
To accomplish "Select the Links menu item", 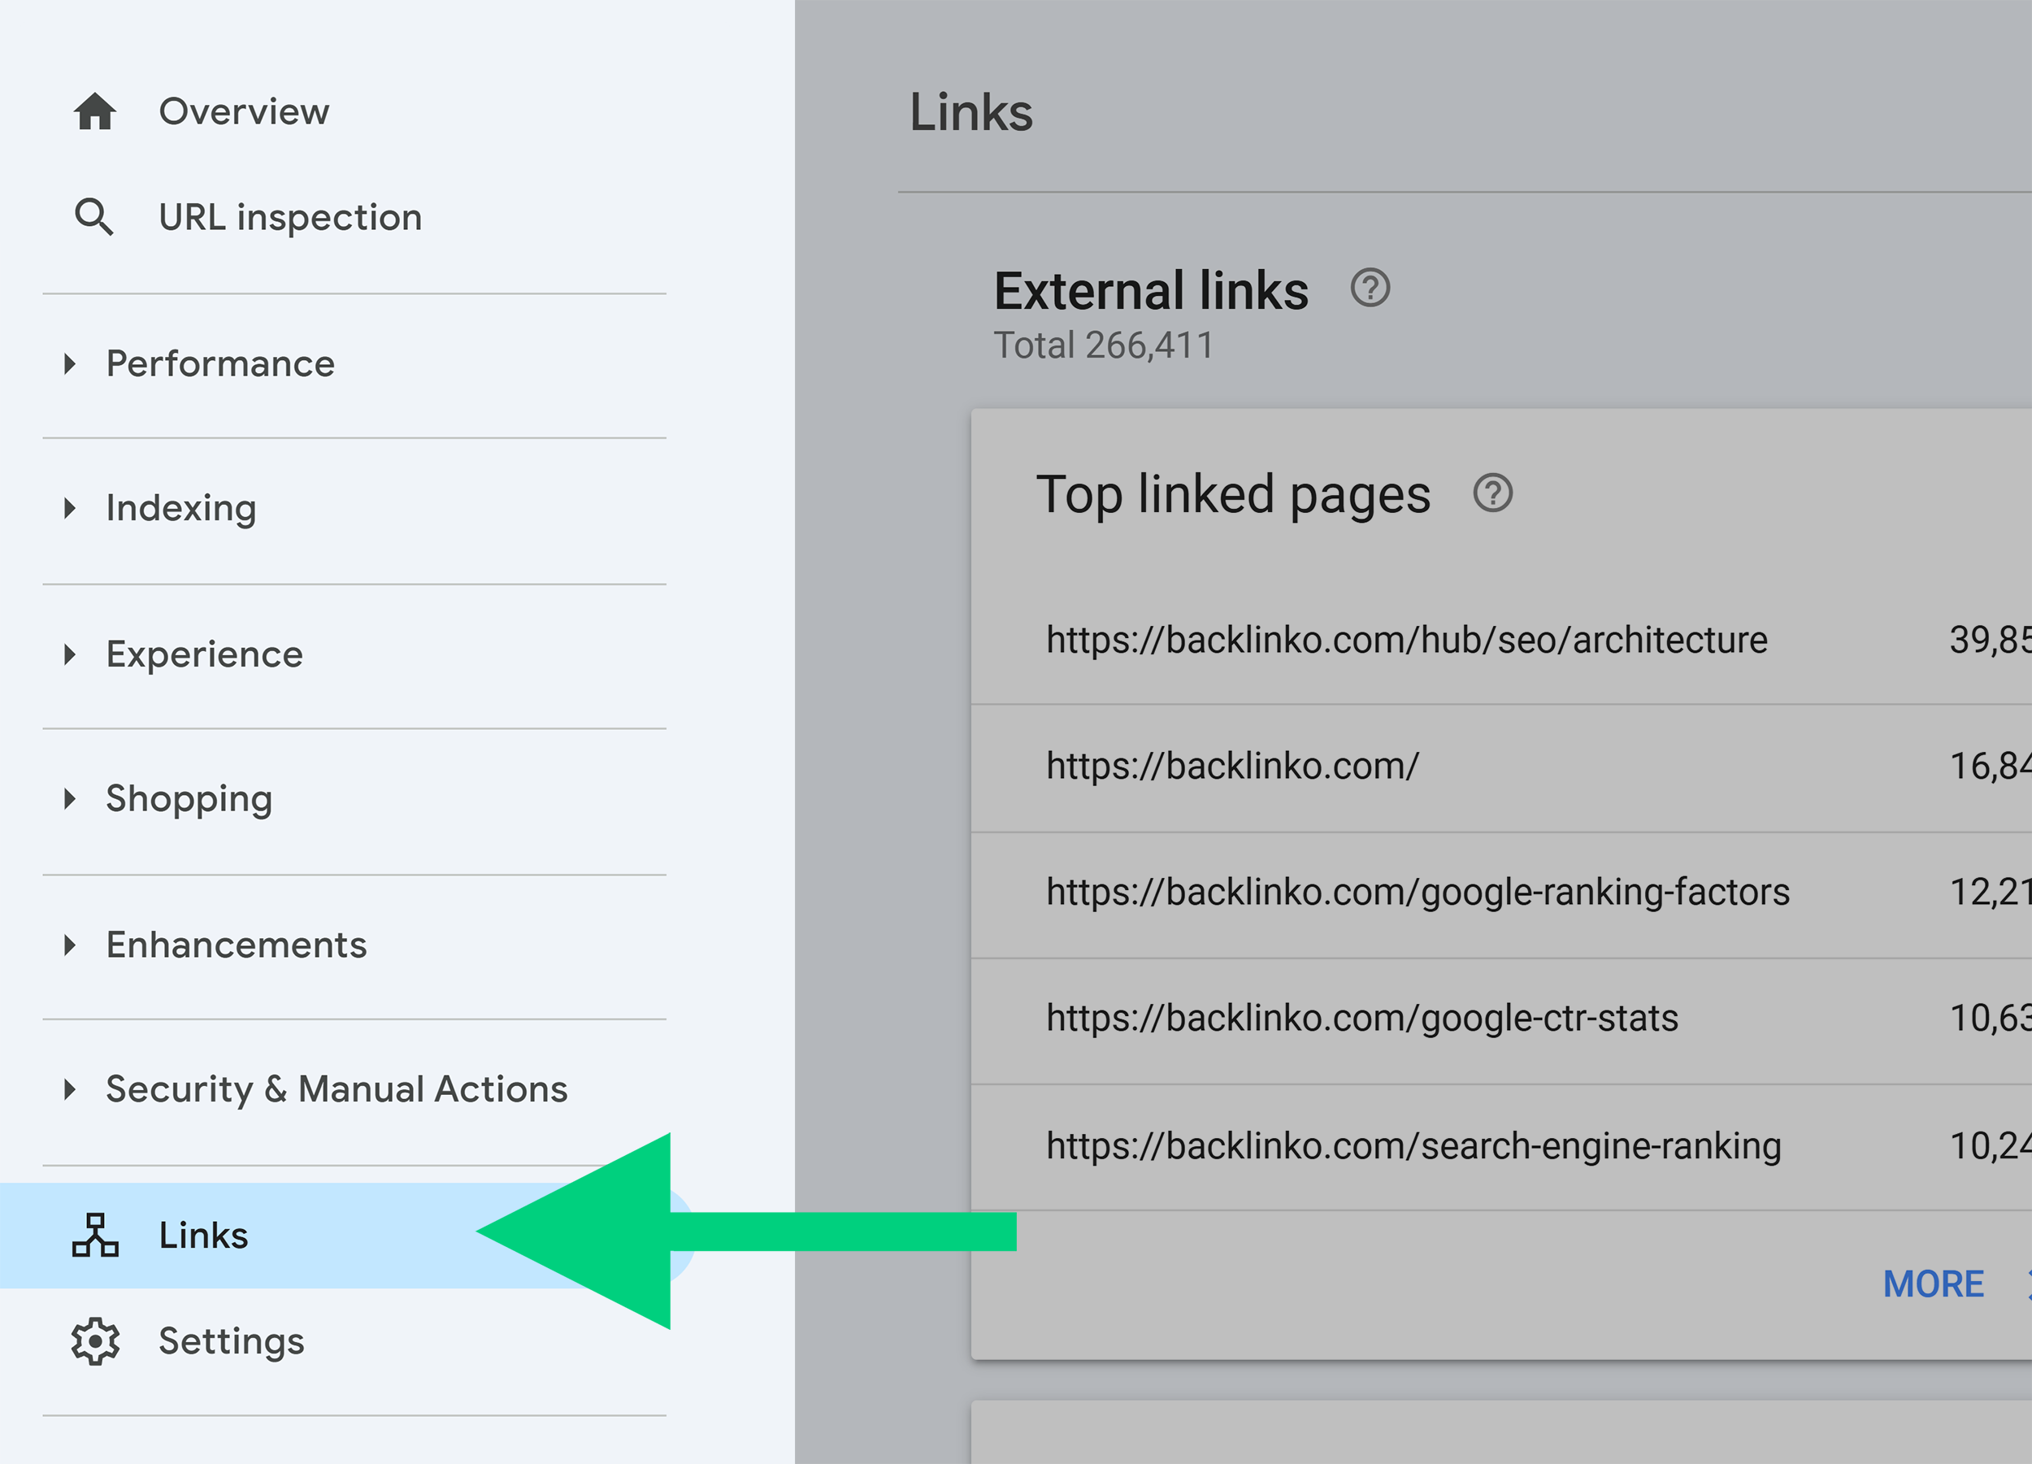I will click(x=348, y=1236).
